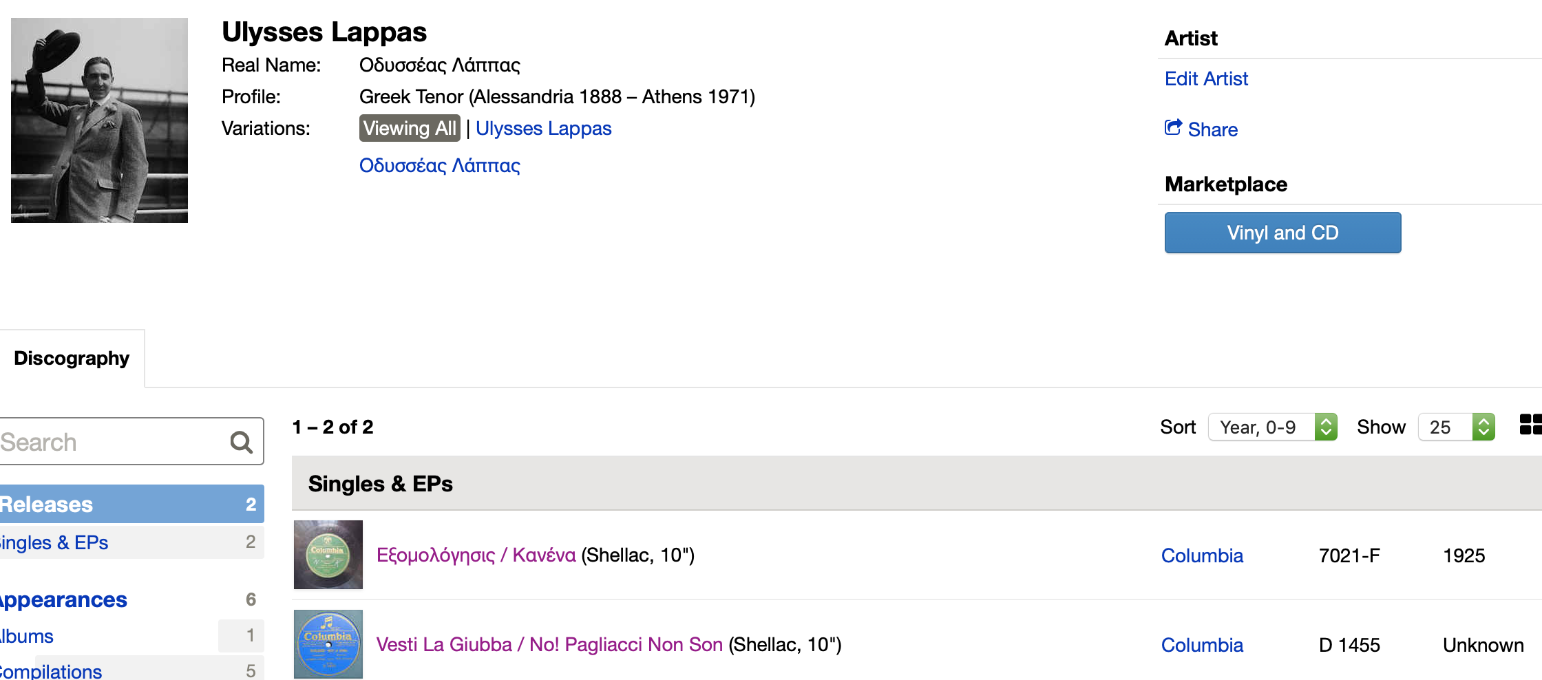The width and height of the screenshot is (1542, 680).
Task: Click the search magnifier icon
Action: pos(241,442)
